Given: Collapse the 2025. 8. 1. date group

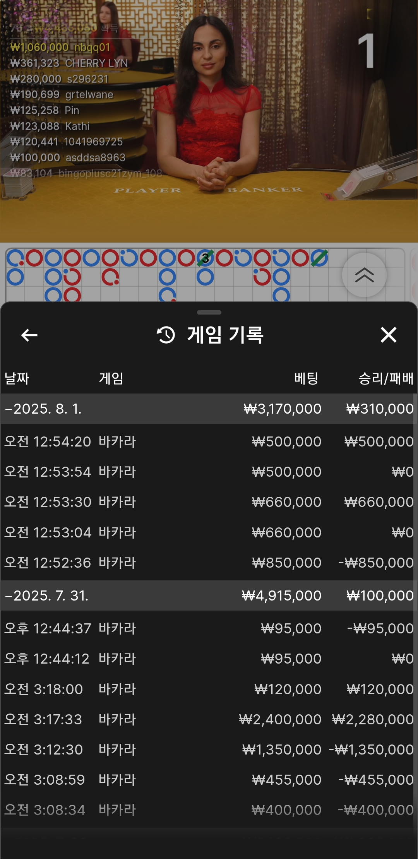Looking at the screenshot, I should coord(209,409).
